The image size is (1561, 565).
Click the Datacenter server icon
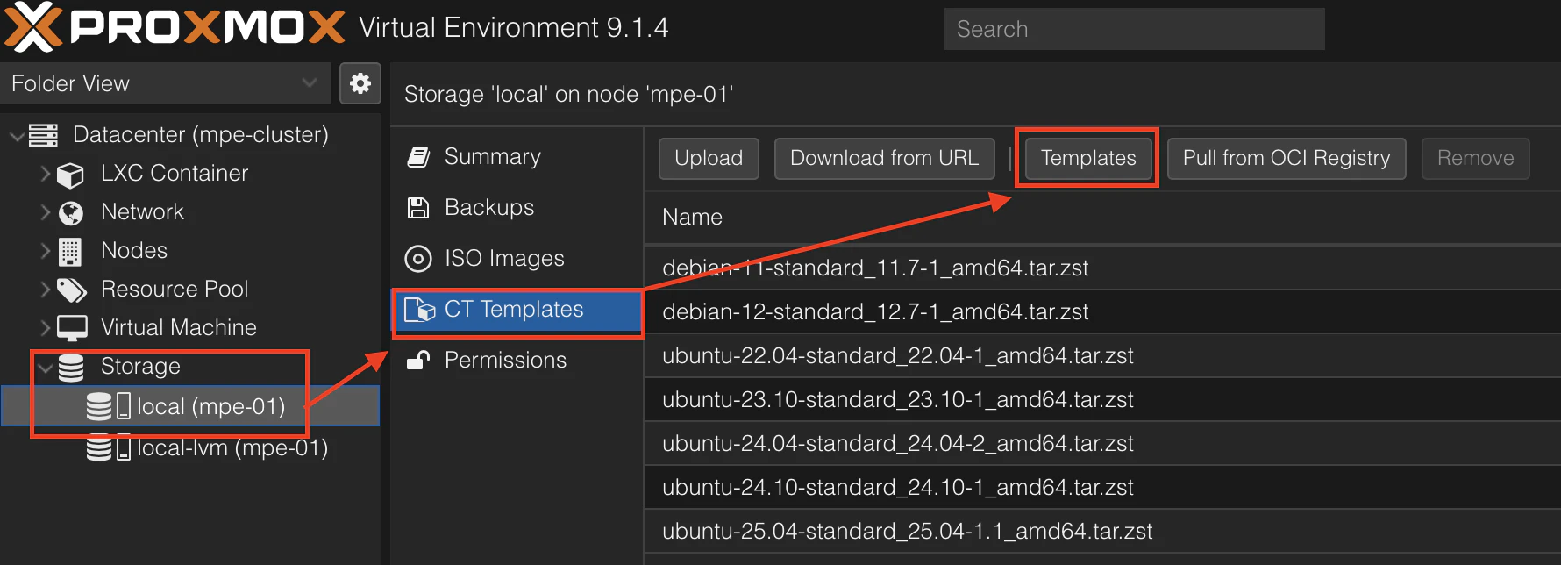pyautogui.click(x=43, y=135)
